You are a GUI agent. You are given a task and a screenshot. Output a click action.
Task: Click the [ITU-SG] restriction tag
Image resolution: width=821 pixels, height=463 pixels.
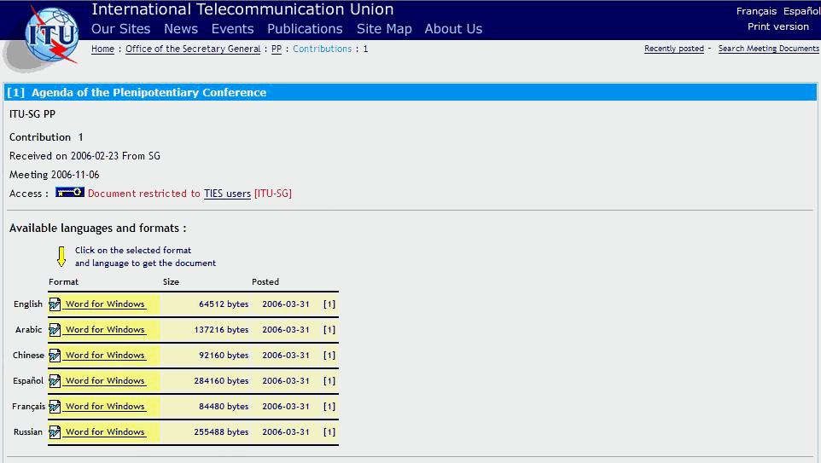(x=273, y=194)
